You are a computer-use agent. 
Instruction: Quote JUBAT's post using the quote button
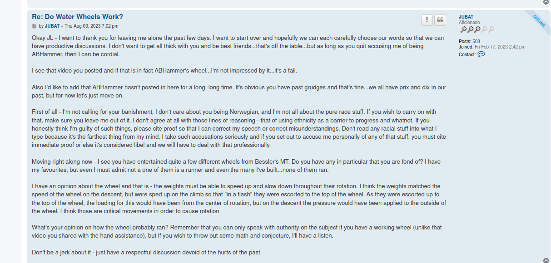coord(440,20)
